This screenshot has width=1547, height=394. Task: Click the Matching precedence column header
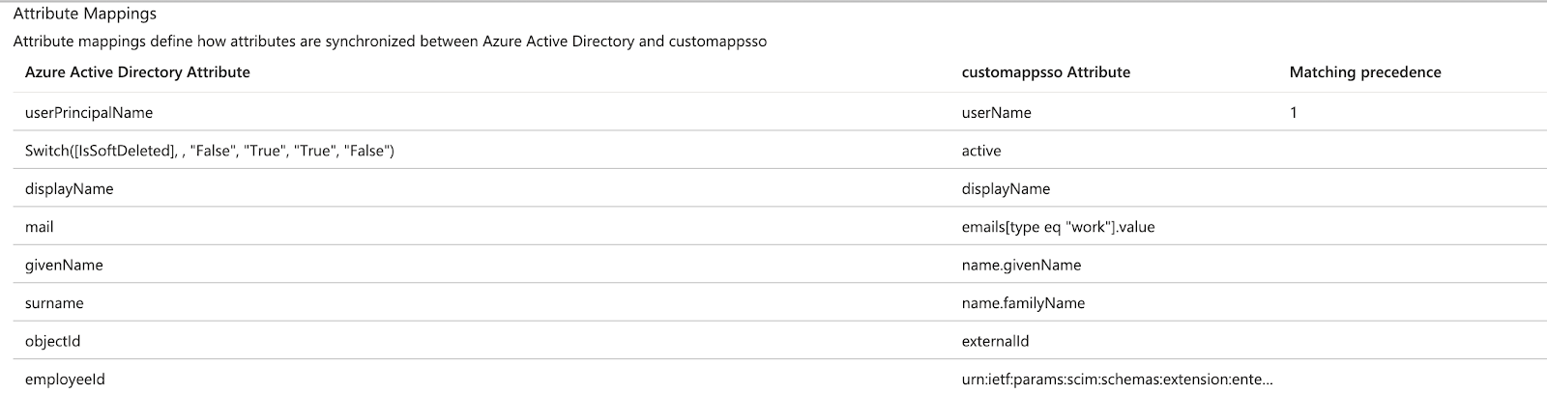(x=1364, y=72)
